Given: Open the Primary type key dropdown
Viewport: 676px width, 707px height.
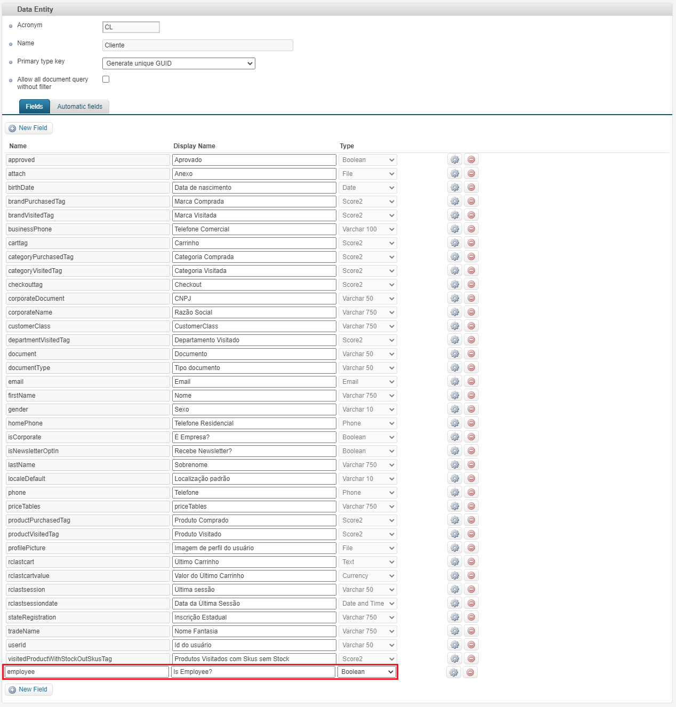Looking at the screenshot, I should 179,63.
